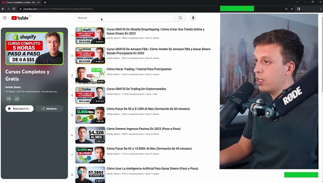Open Cómo Generar Ingresos Pasivos En 2023
The width and height of the screenshot is (323, 183).
click(143, 129)
